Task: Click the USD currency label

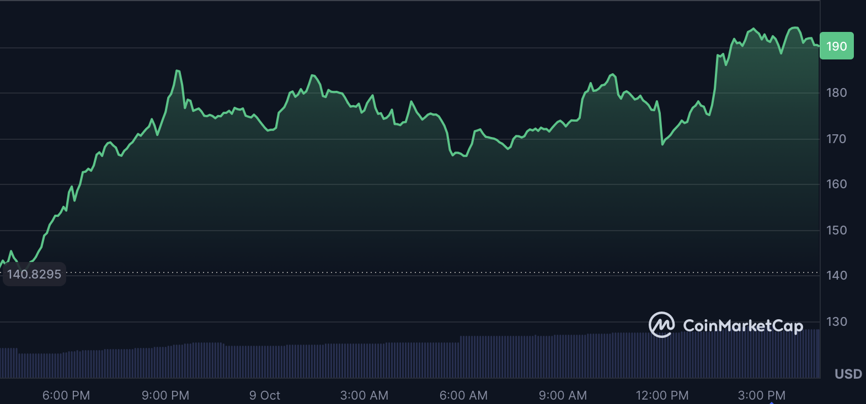Action: (x=848, y=374)
